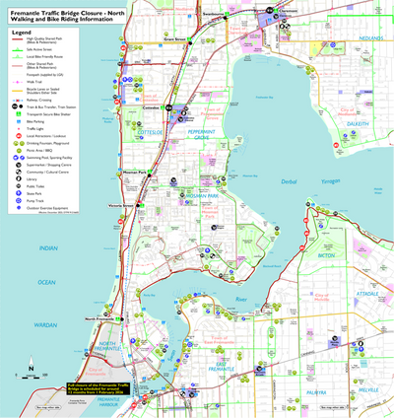Image resolution: width=394 pixels, height=418 pixels.
Task: Click the green Transperth Secure Bike Shelter legend icon
Action: (19, 114)
